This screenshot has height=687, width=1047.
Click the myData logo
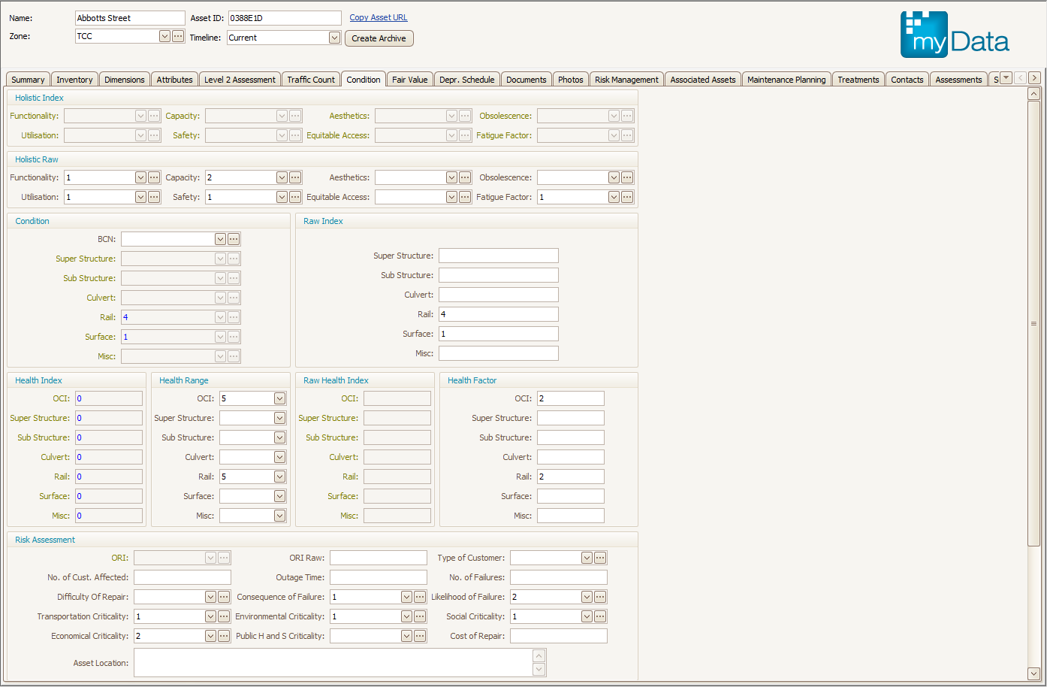955,35
